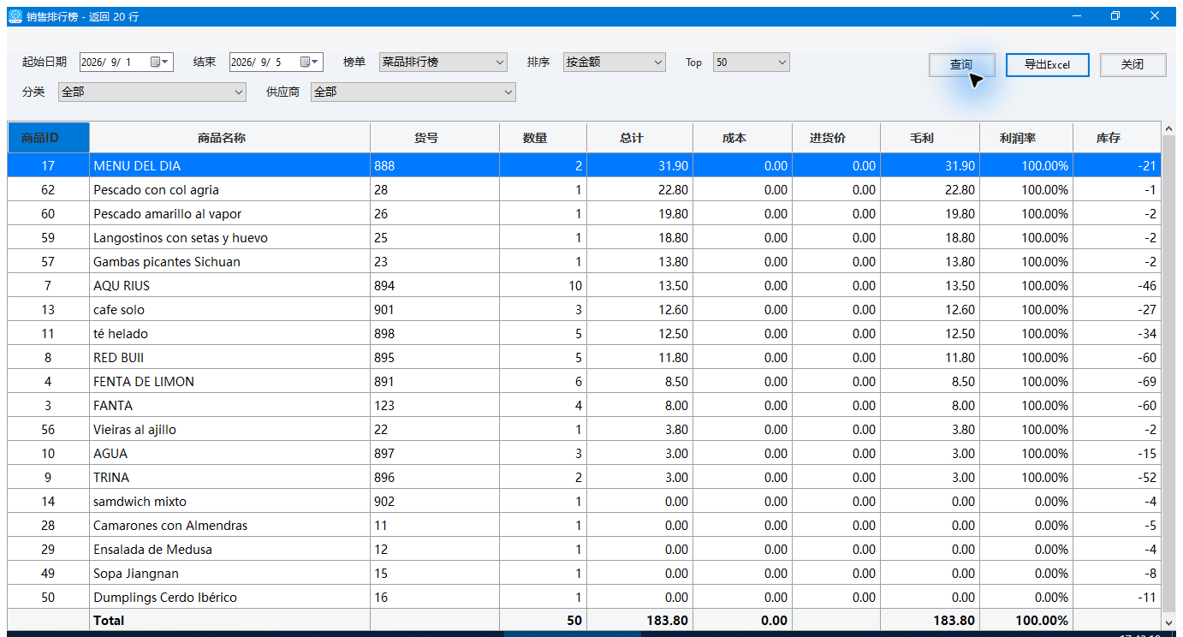Click the Sopa Jiangnan product cell
Image resolution: width=1183 pixels, height=637 pixels.
(x=229, y=574)
